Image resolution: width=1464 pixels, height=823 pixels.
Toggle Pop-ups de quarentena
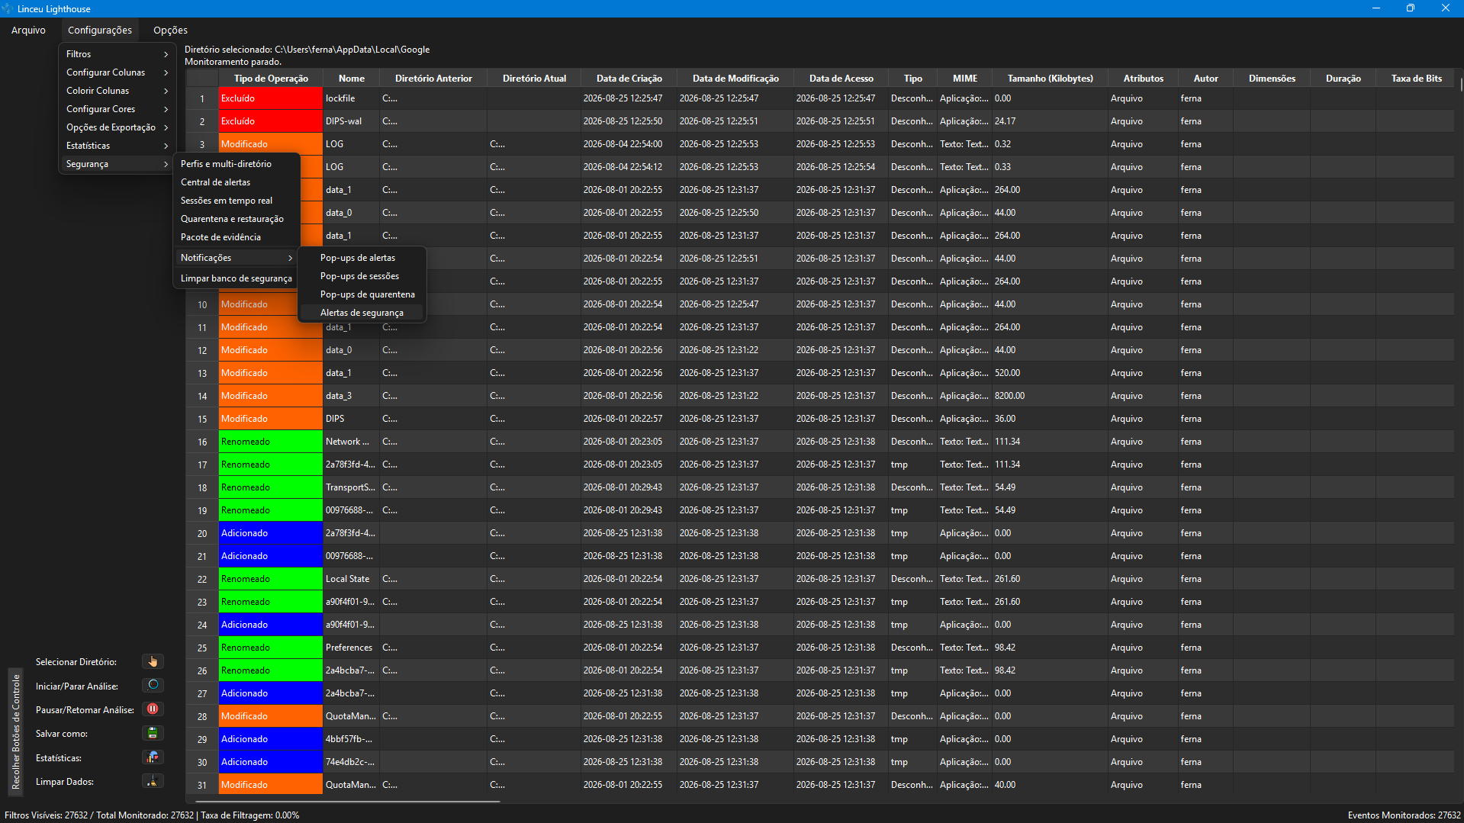tap(362, 294)
